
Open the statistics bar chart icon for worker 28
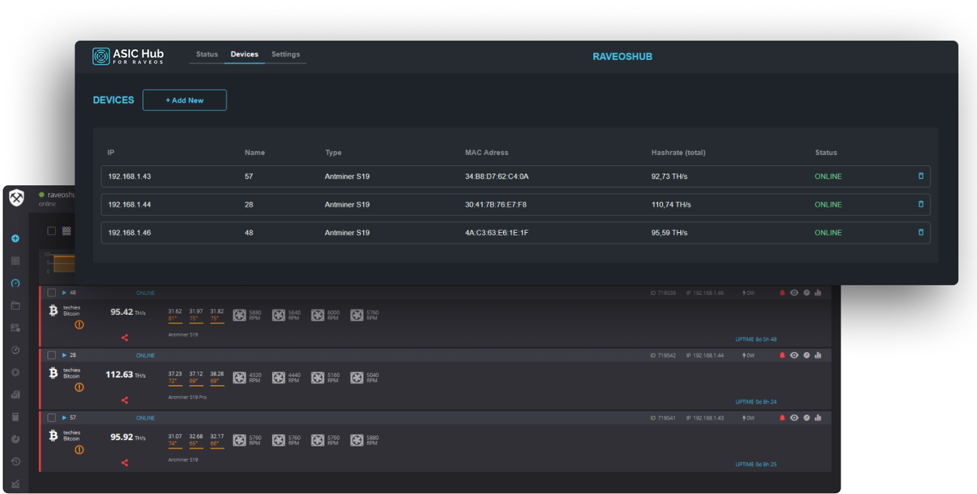tap(818, 356)
